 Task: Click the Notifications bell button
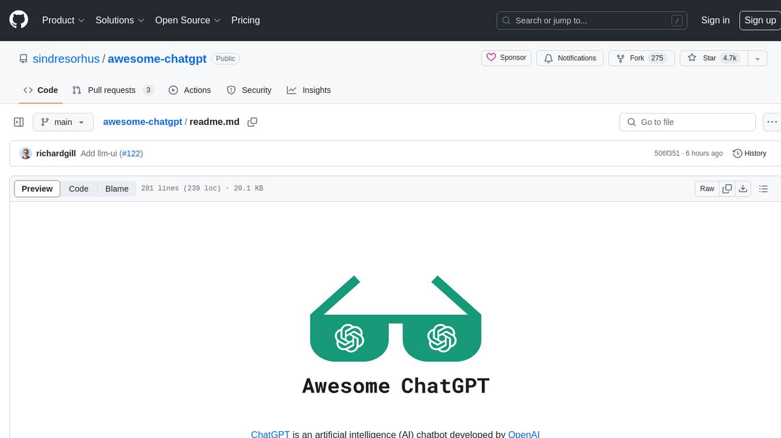point(570,58)
